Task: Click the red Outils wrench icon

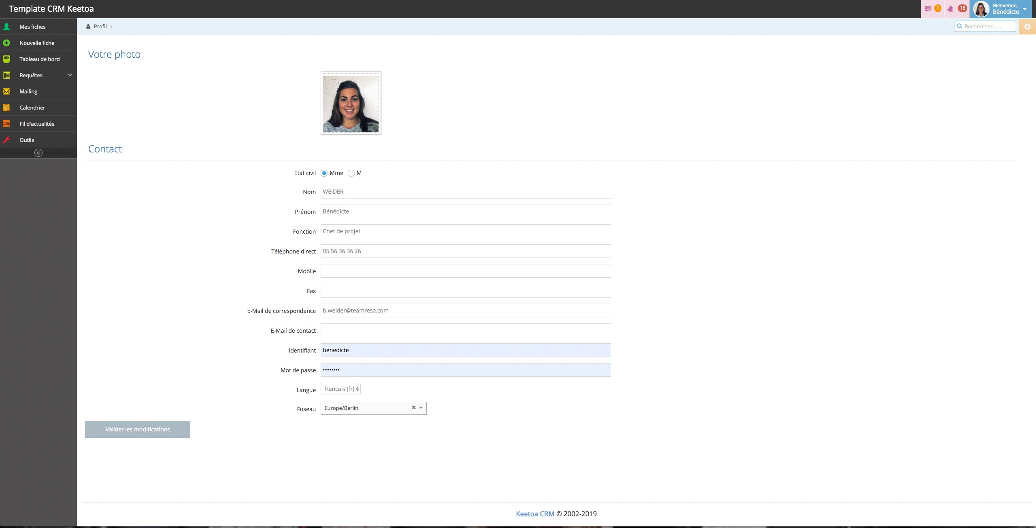Action: click(x=6, y=140)
